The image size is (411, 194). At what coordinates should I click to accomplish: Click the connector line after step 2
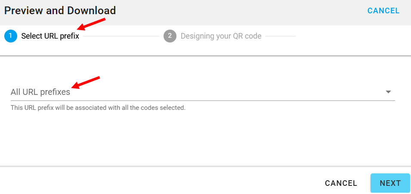coord(280,36)
